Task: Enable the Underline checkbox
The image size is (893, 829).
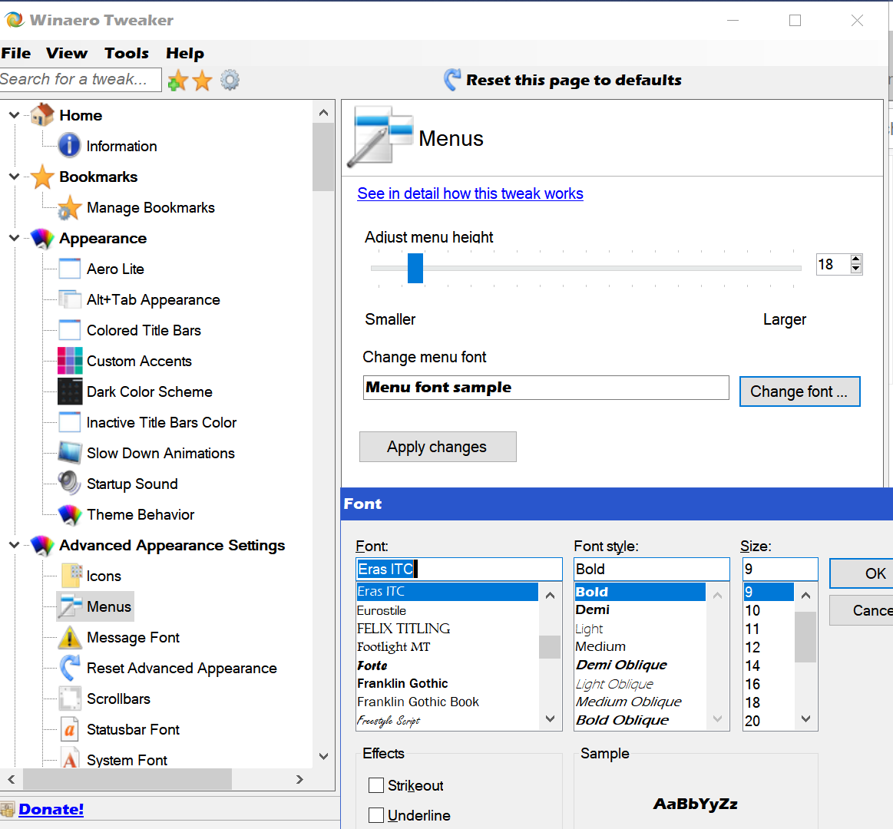Action: pos(376,815)
